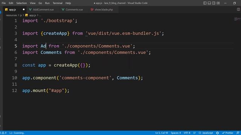Image resolution: width=241 pixels, height=135 pixels.
Task: Click 'vue/dist/vue.esm-bundler.js' string
Action: [x=124, y=33]
